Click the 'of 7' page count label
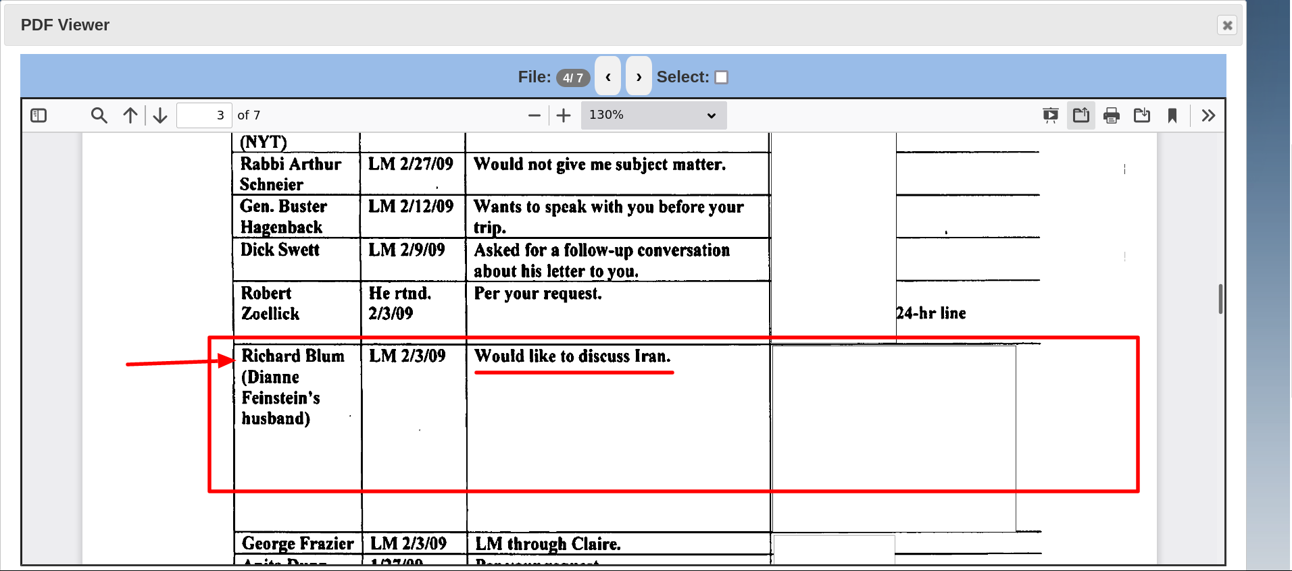1292x571 pixels. point(249,115)
